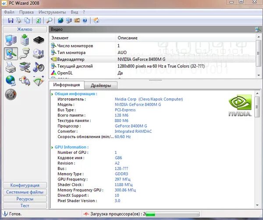Click information pane scrollbar down arrow
The height and width of the screenshot is (220, 263).
click(x=257, y=205)
